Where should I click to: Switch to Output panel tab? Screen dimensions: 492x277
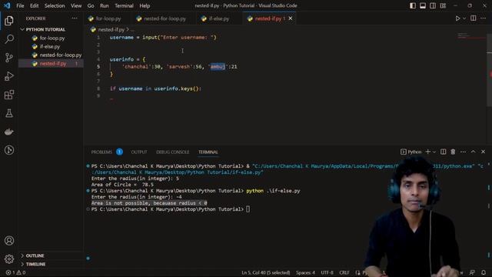(x=139, y=152)
